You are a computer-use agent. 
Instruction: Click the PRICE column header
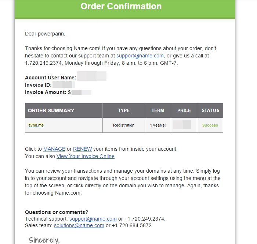tap(184, 110)
